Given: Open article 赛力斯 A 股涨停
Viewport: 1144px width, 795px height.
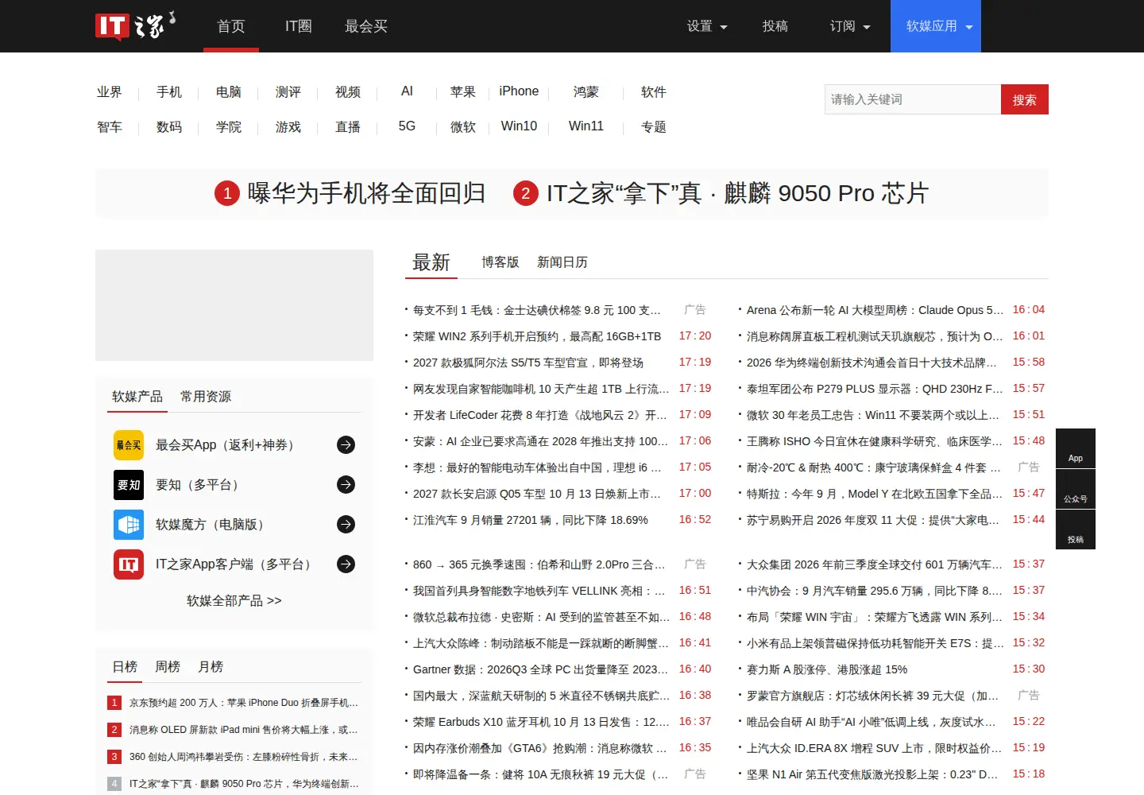Looking at the screenshot, I should pyautogui.click(x=827, y=669).
